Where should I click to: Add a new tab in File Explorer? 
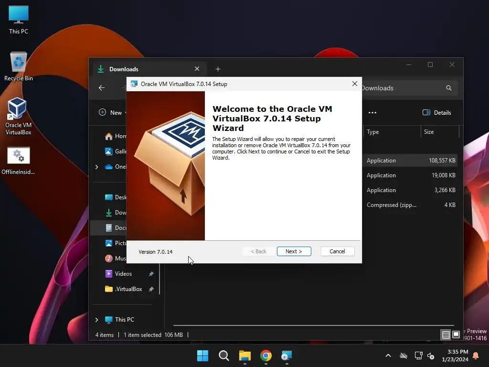[218, 69]
